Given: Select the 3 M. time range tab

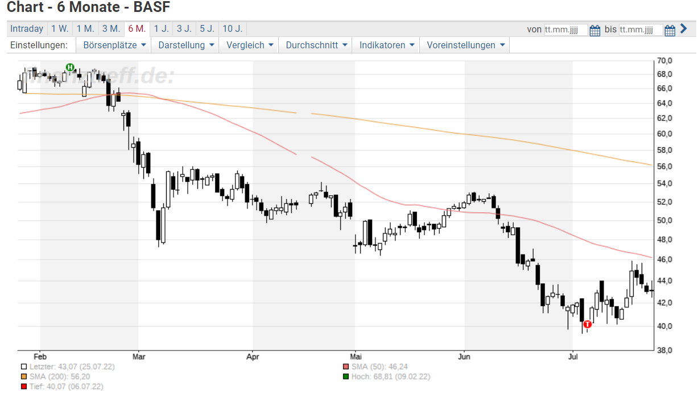Looking at the screenshot, I should [111, 29].
